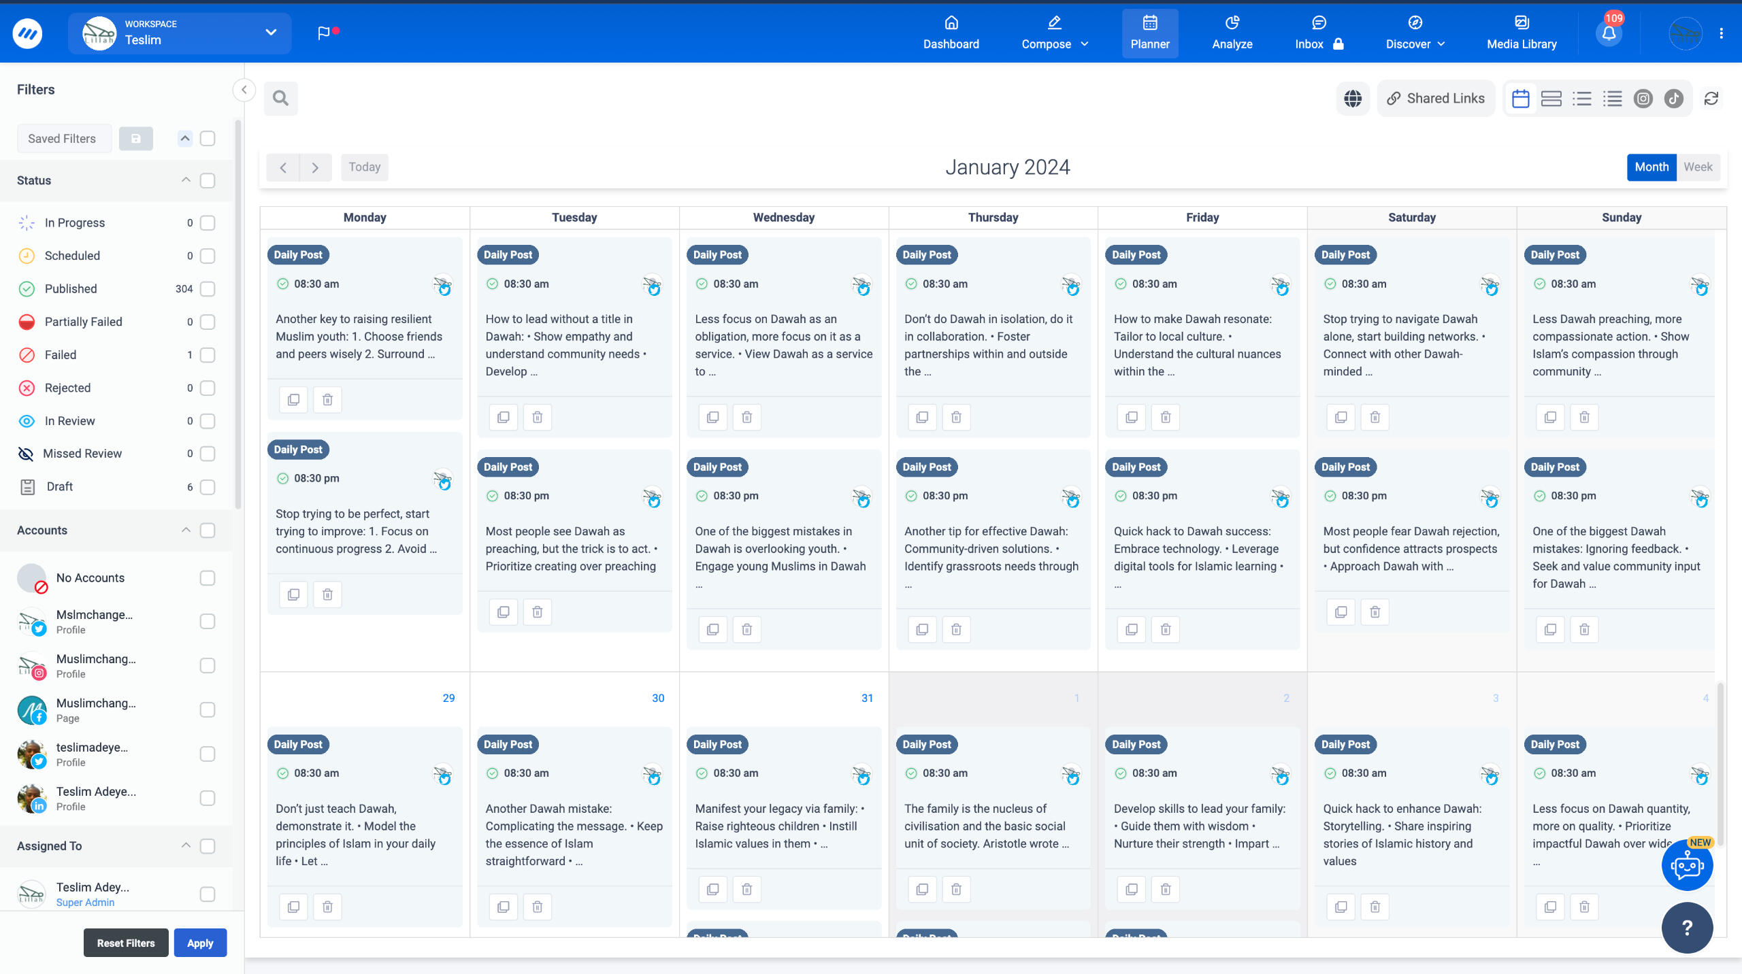Collapse the Accounts filter section
This screenshot has width=1742, height=974.
[x=185, y=530]
